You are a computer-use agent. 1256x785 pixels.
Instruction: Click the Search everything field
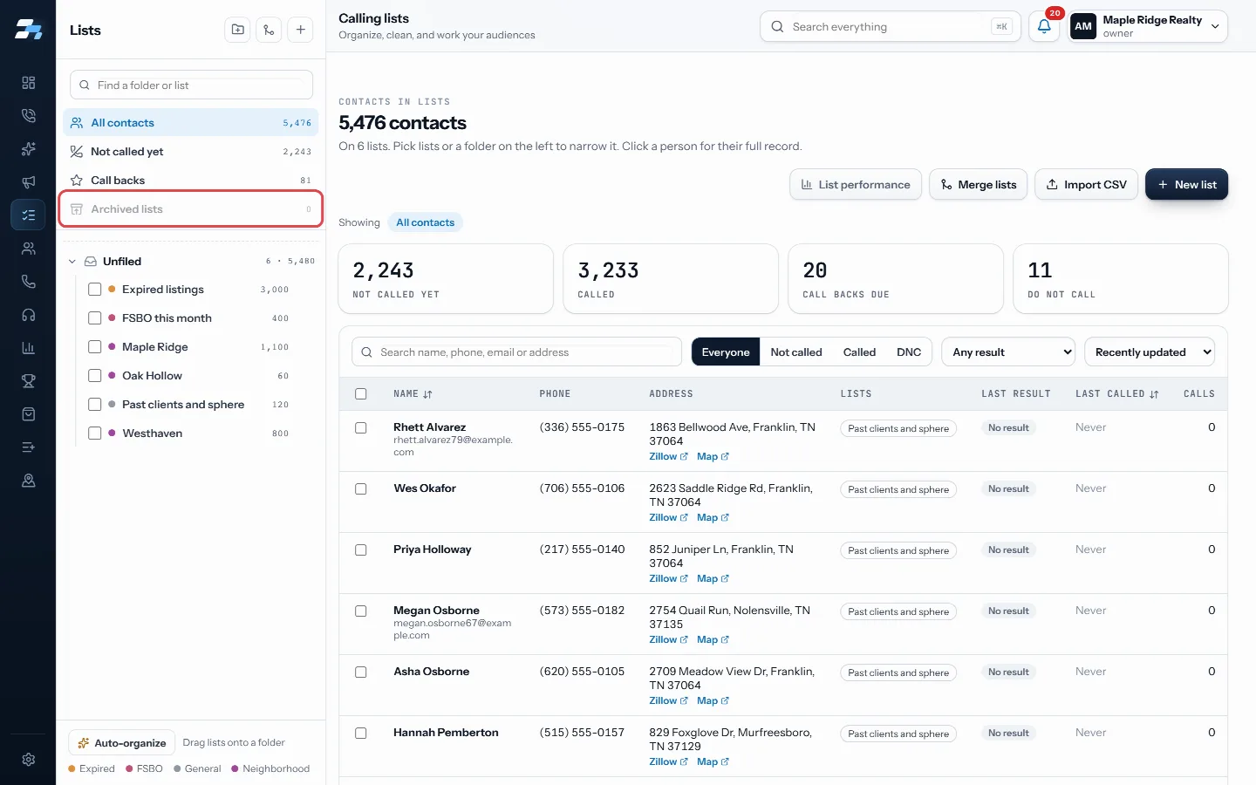coord(891,26)
